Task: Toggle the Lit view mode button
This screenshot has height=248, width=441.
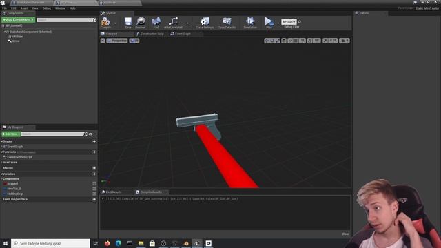Action: [x=134, y=41]
